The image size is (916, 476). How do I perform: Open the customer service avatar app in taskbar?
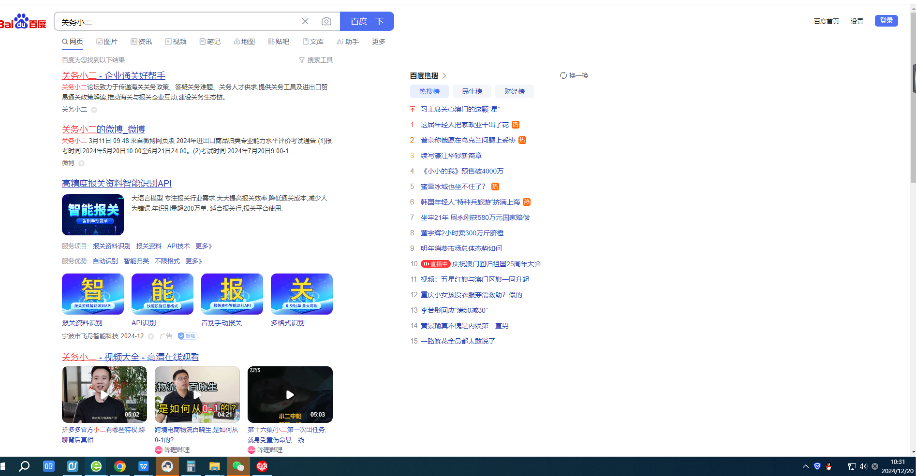167,466
